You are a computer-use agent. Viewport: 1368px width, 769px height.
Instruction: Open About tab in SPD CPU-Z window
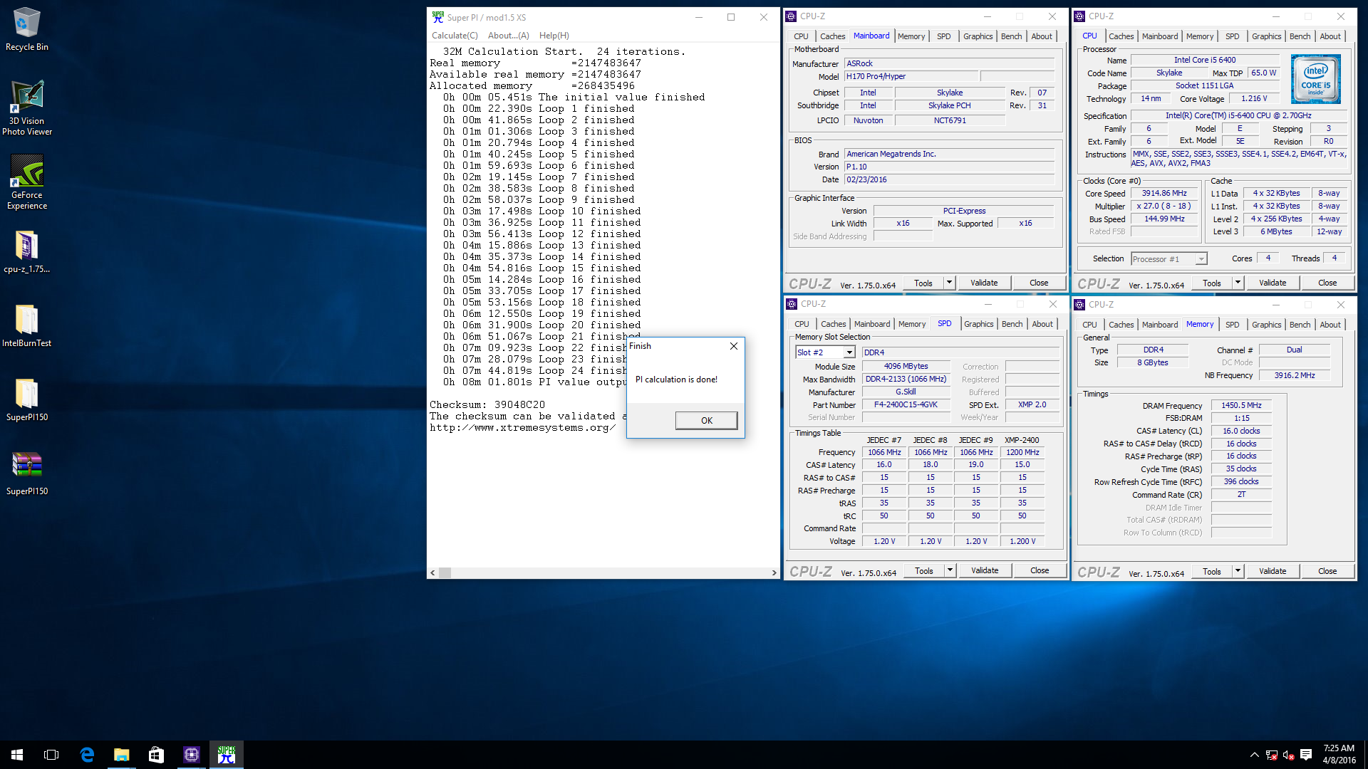pyautogui.click(x=1042, y=324)
